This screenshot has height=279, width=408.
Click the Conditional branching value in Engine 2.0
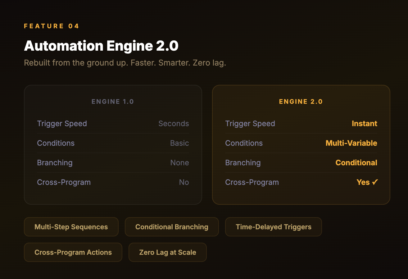coord(356,163)
